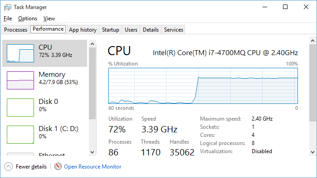The width and height of the screenshot is (317, 178).
Task: Click the main pane scroll up arrow
Action: (x=312, y=41)
